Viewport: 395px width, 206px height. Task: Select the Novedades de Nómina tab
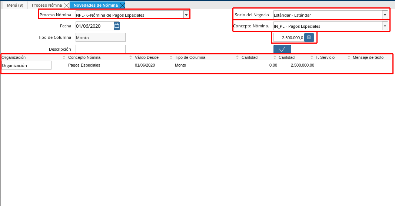[x=96, y=5]
